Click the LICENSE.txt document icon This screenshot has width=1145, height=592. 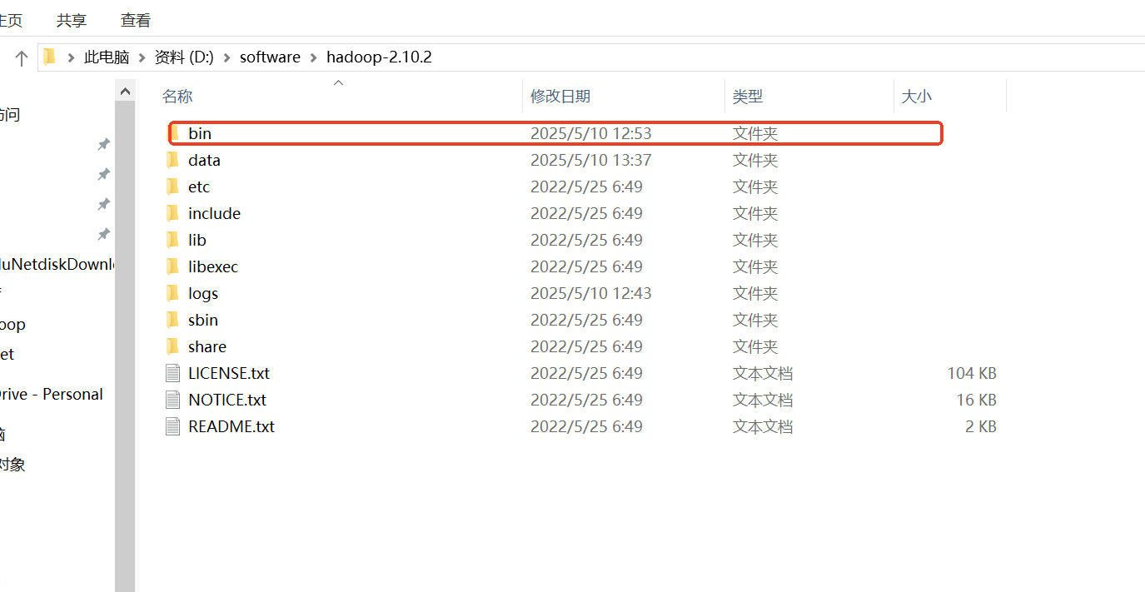(172, 373)
